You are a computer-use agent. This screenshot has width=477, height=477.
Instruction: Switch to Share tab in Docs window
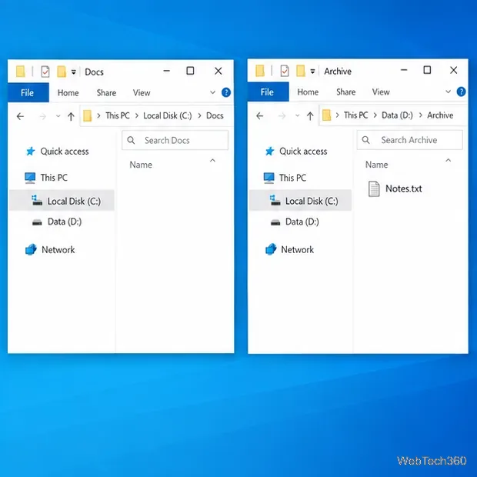coord(106,93)
